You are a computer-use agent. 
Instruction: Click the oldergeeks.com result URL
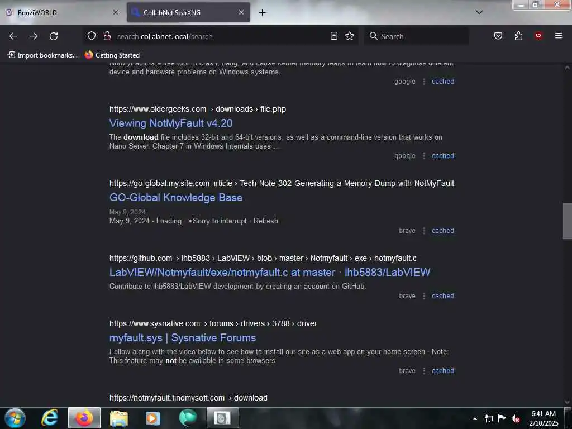[198, 109]
